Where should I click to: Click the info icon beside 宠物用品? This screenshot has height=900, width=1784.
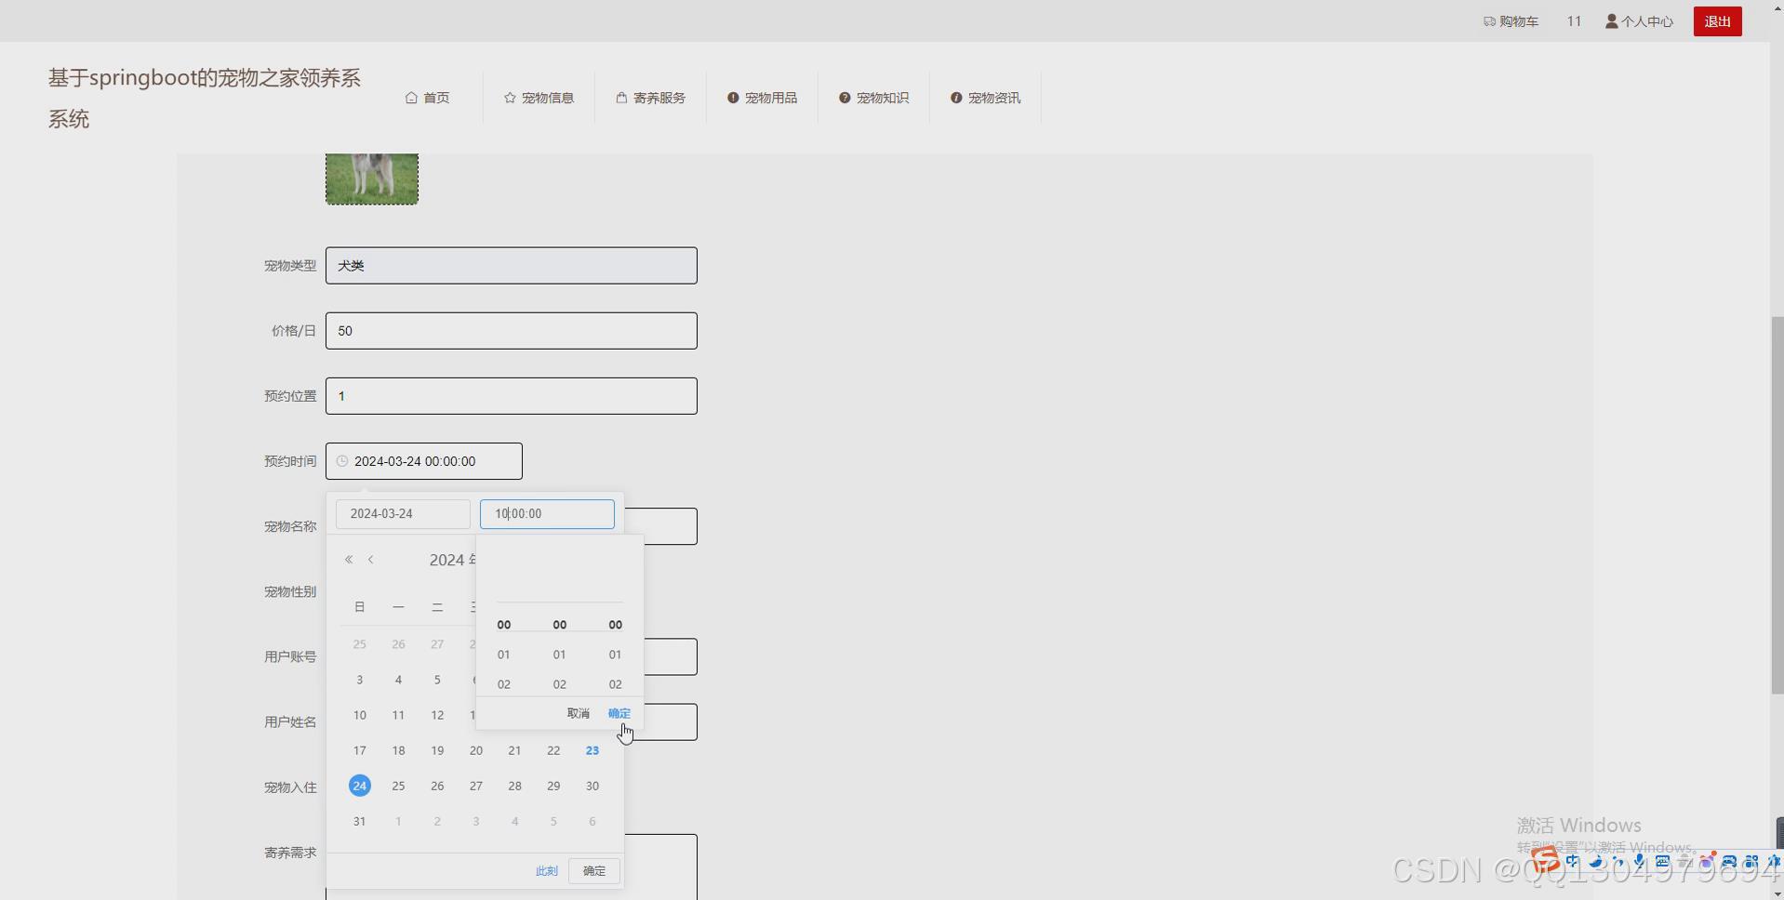tap(734, 97)
